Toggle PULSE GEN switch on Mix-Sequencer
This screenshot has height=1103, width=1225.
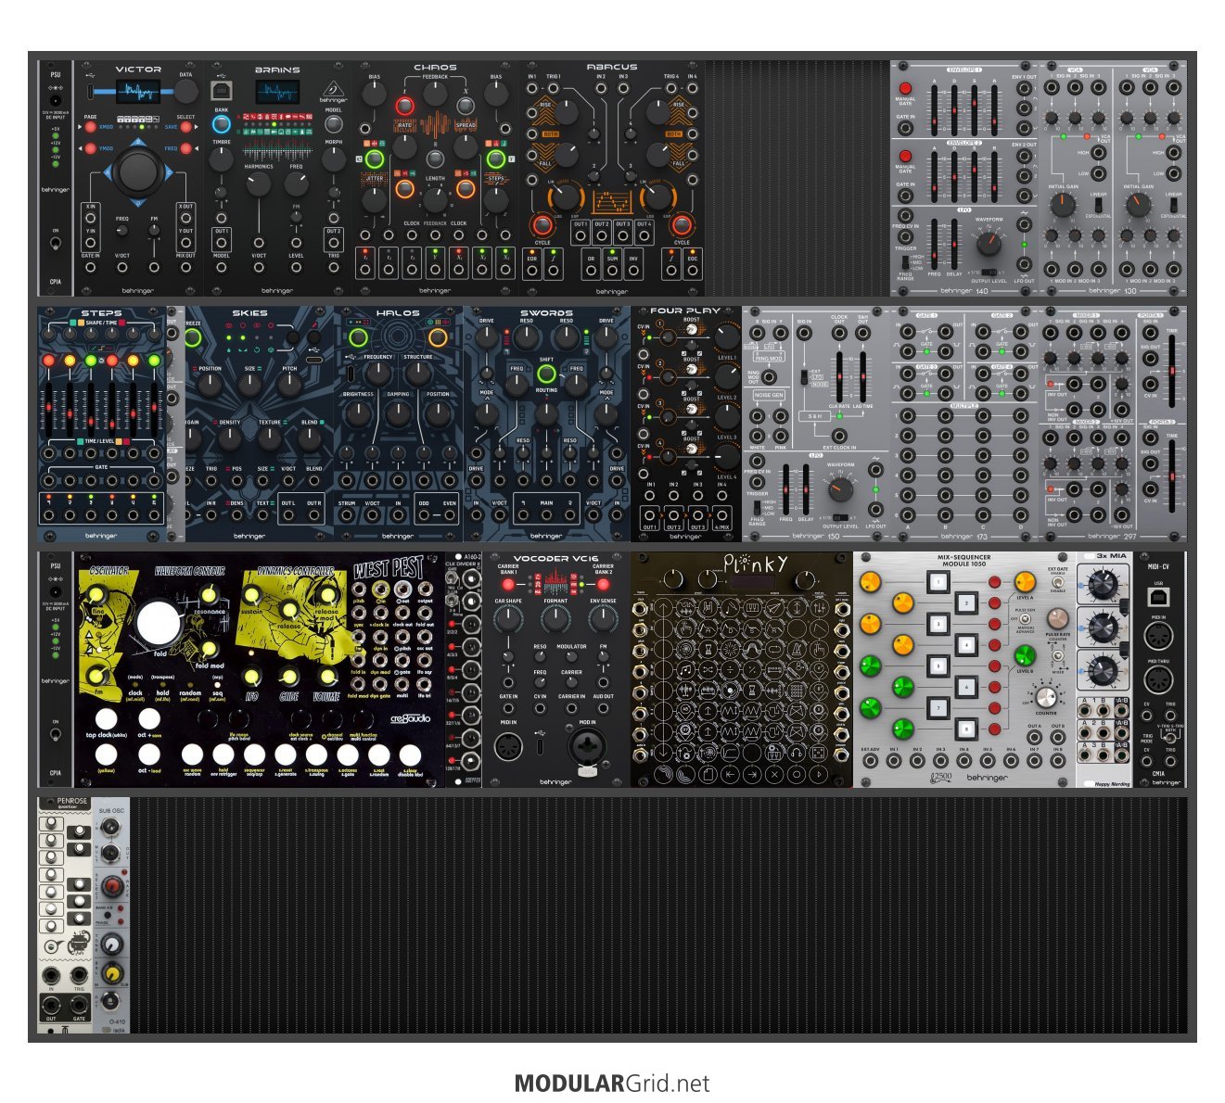1026,618
